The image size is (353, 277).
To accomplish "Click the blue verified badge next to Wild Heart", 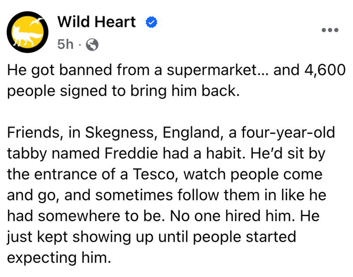I will [x=151, y=22].
